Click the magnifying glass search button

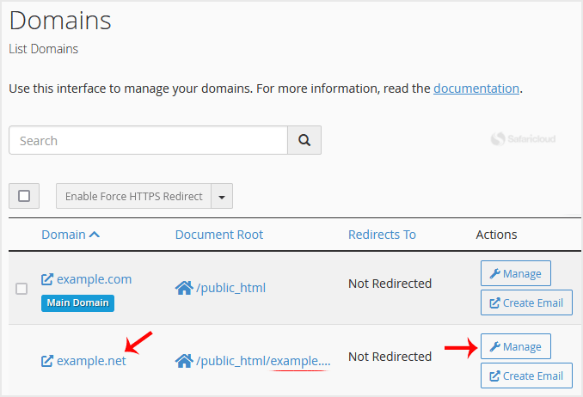pos(304,140)
